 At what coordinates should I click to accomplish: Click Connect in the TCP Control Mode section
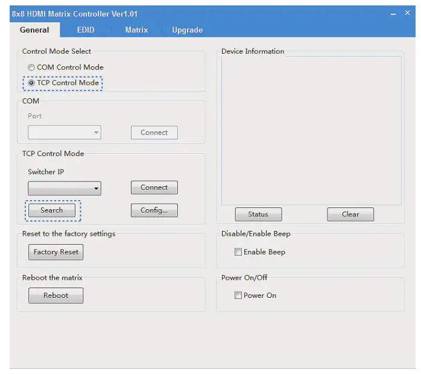[154, 187]
